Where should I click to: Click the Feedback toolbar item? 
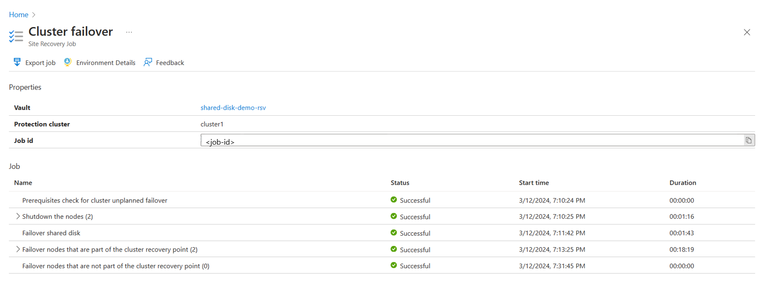tap(170, 63)
